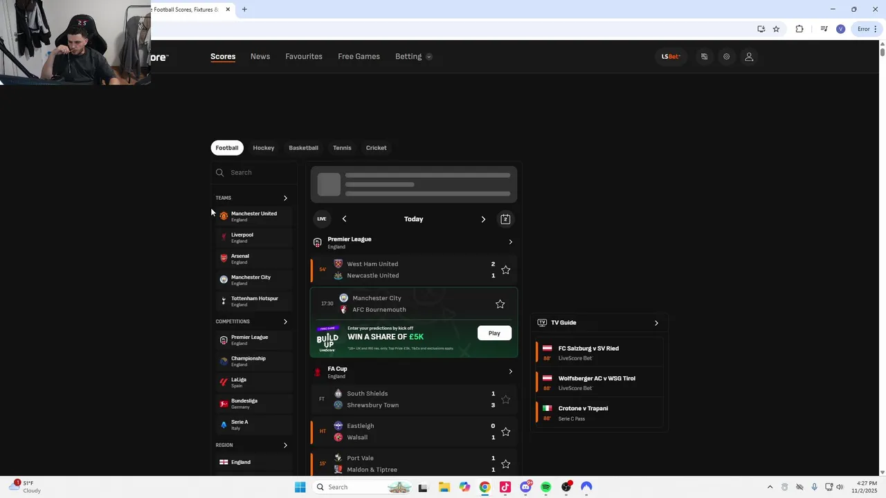Open Chrome media controls icon
Viewport: 886px width, 498px height.
pos(824,29)
